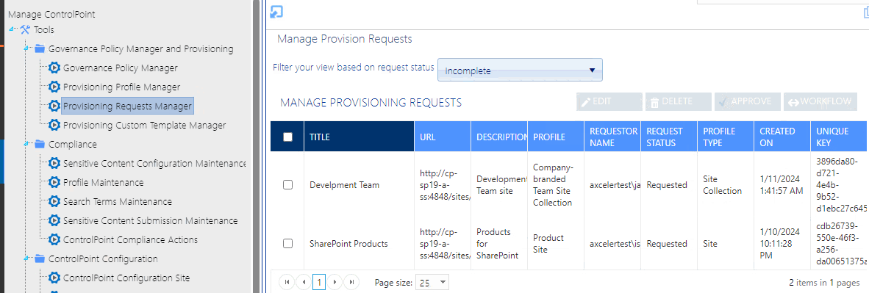Check the SharePoint Products request checkbox
Viewport: 869px width, 293px height.
click(x=287, y=243)
